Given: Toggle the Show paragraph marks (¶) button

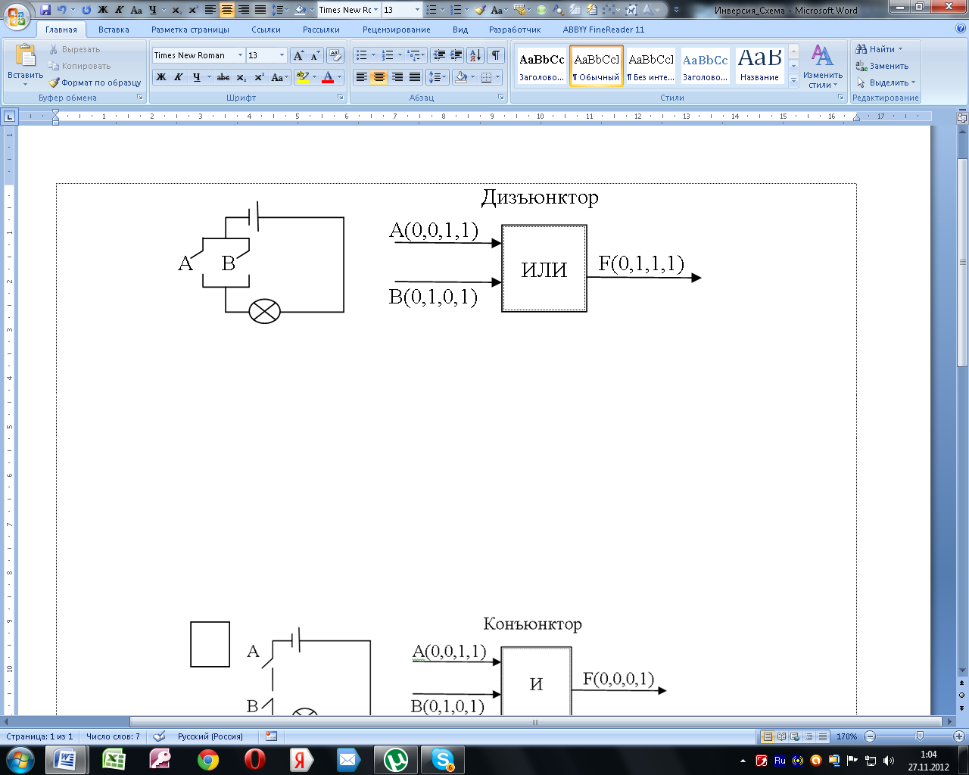Looking at the screenshot, I should [x=496, y=55].
